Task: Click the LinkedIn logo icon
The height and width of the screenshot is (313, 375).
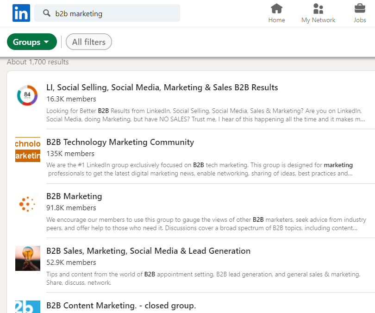Action: click(21, 13)
